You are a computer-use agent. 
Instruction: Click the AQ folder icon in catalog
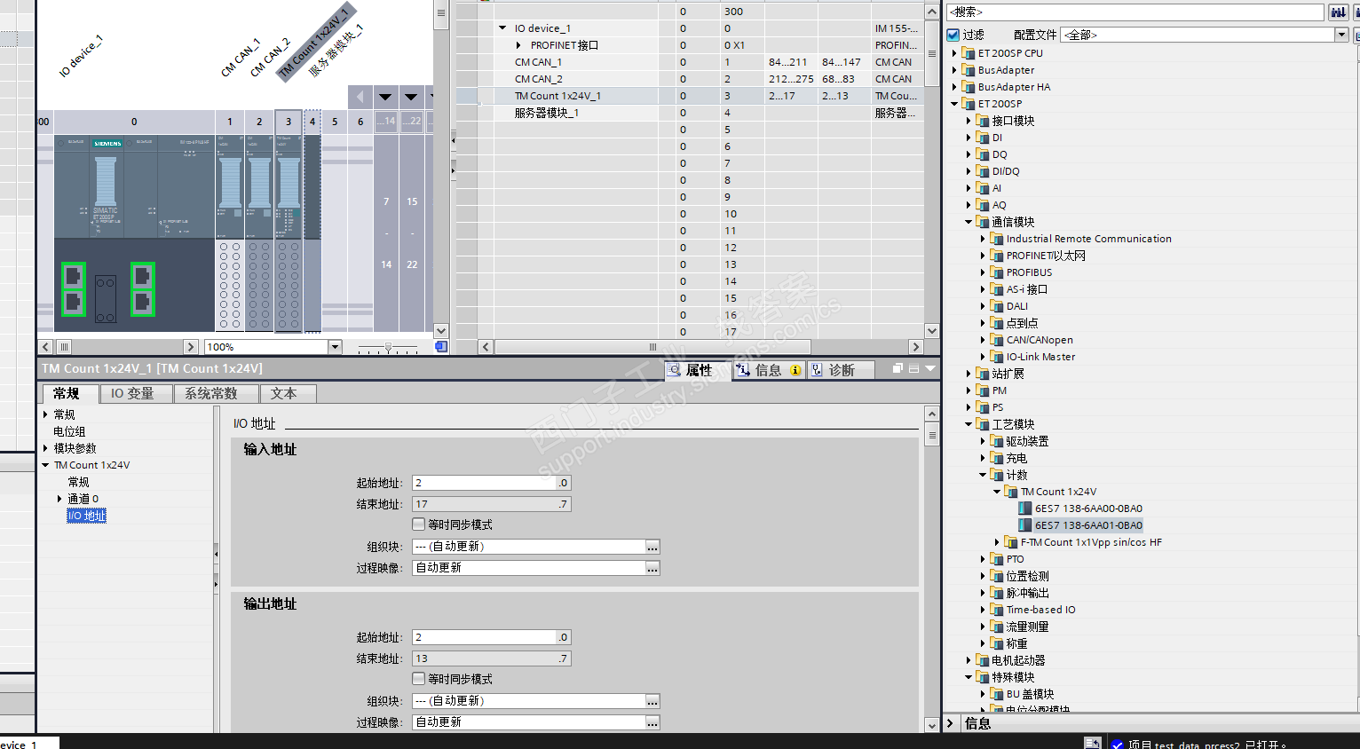click(x=983, y=205)
